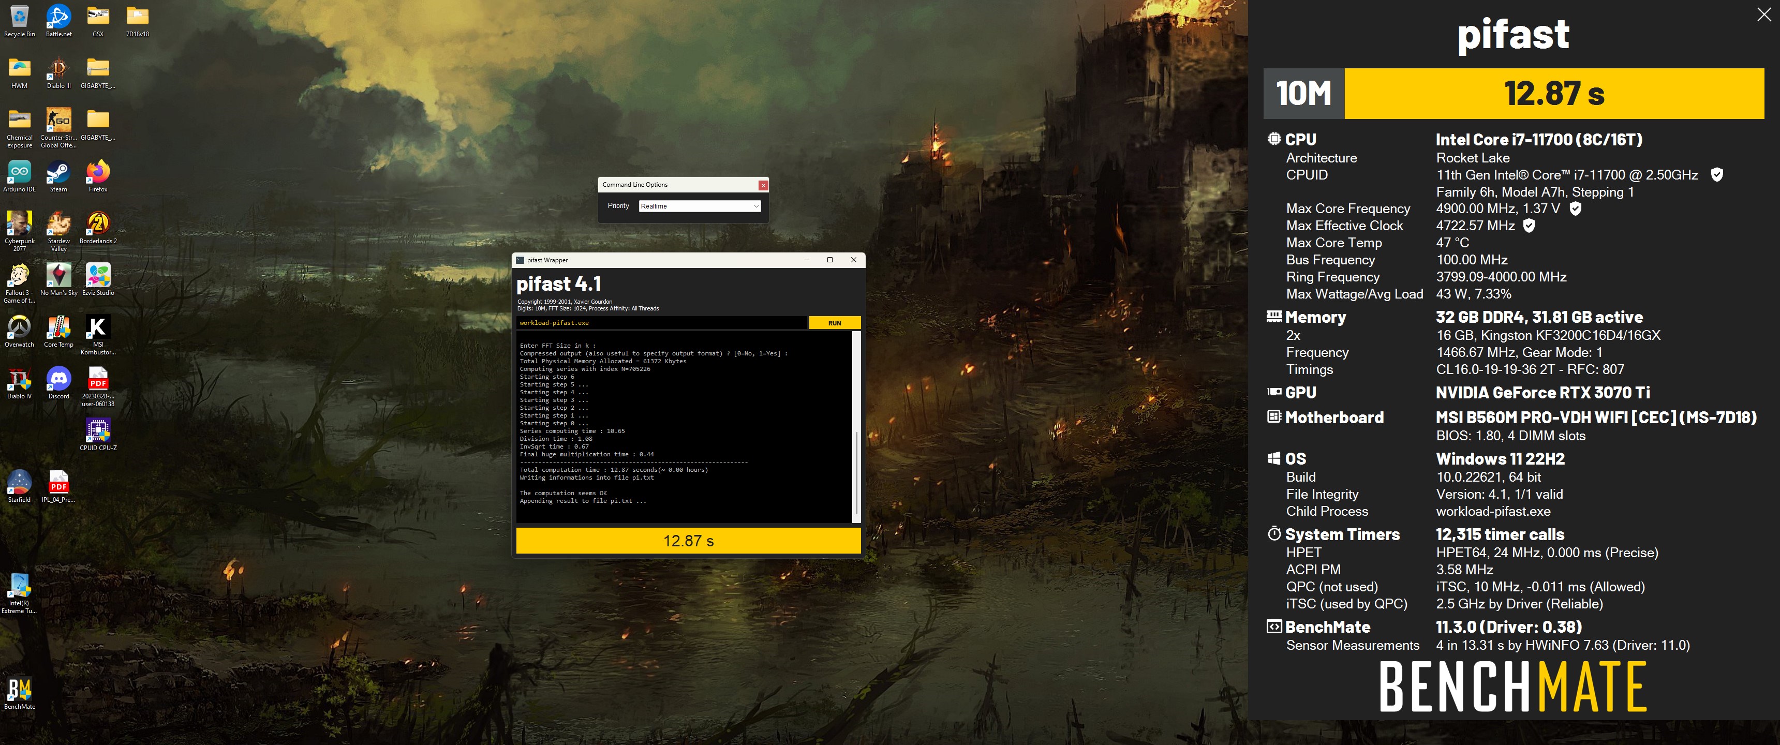Click the NVIDIA GeForce RTX 3070 Ti text
Viewport: 1780px width, 745px height.
[1542, 393]
